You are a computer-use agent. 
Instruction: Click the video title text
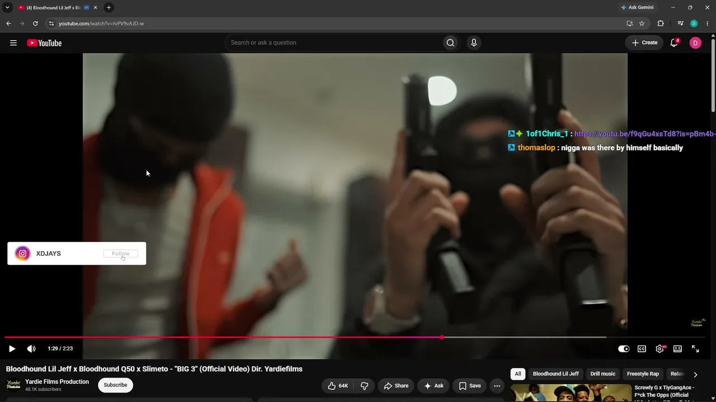point(154,369)
